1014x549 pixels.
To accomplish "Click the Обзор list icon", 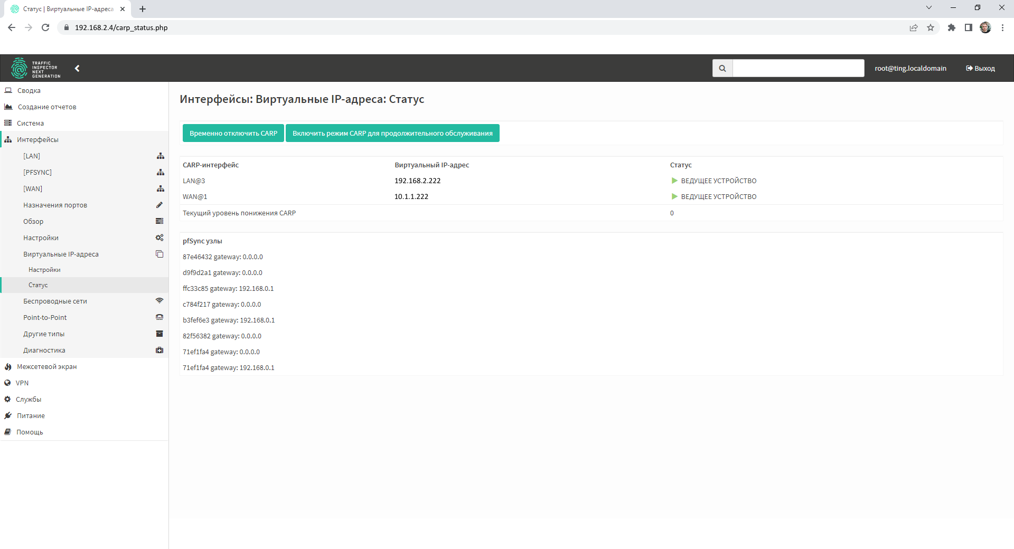I will point(159,221).
